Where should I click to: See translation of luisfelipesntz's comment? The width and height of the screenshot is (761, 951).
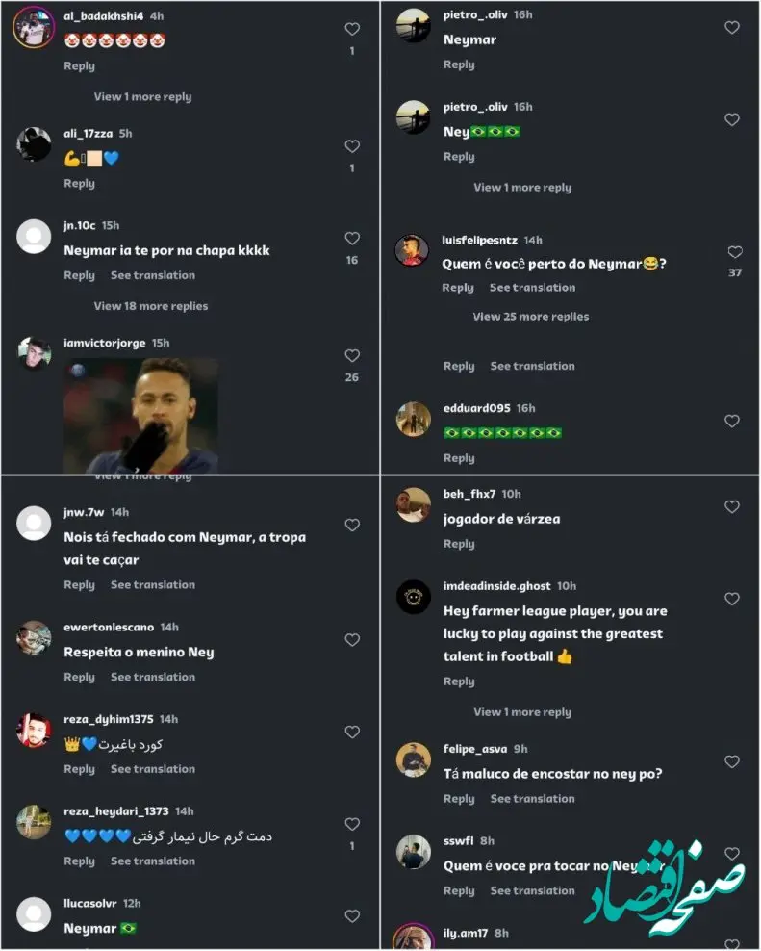(x=532, y=288)
